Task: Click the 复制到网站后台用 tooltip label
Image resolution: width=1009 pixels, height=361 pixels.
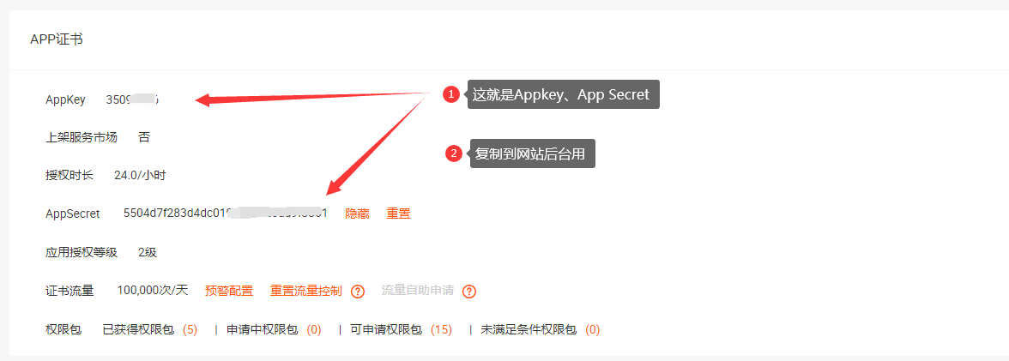Action: point(533,153)
